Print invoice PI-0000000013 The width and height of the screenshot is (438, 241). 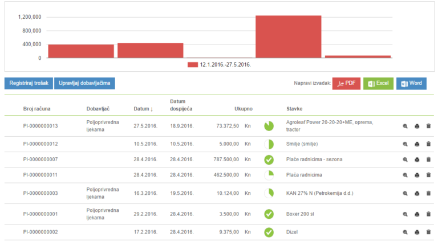point(417,126)
